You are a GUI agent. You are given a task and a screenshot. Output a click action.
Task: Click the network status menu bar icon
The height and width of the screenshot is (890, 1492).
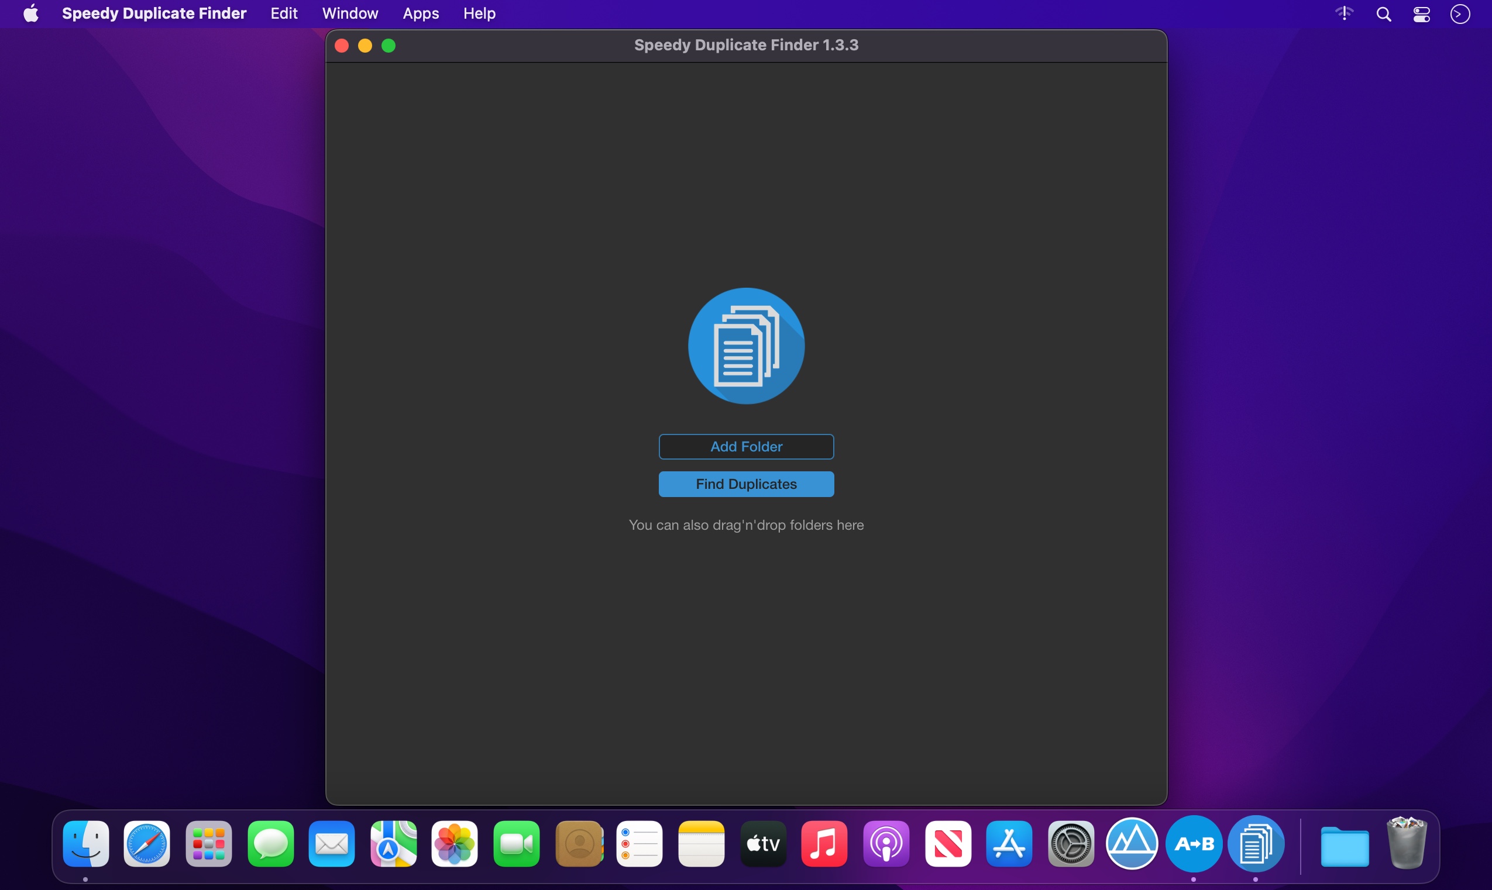click(1345, 13)
